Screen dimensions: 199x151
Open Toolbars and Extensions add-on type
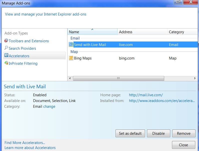tap(29, 41)
